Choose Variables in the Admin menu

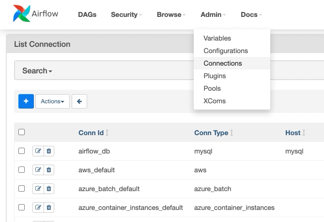217,38
